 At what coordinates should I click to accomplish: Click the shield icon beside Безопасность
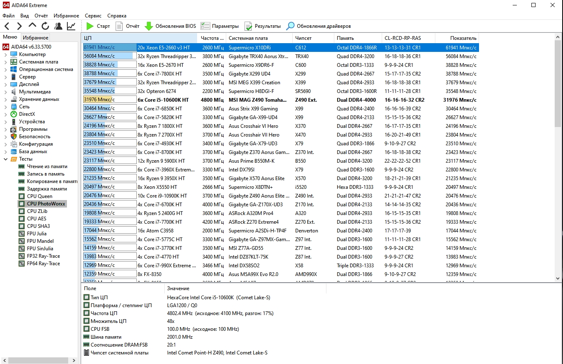click(14, 137)
